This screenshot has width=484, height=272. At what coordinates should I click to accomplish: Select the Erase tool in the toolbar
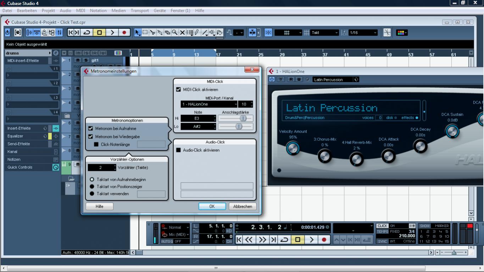167,32
